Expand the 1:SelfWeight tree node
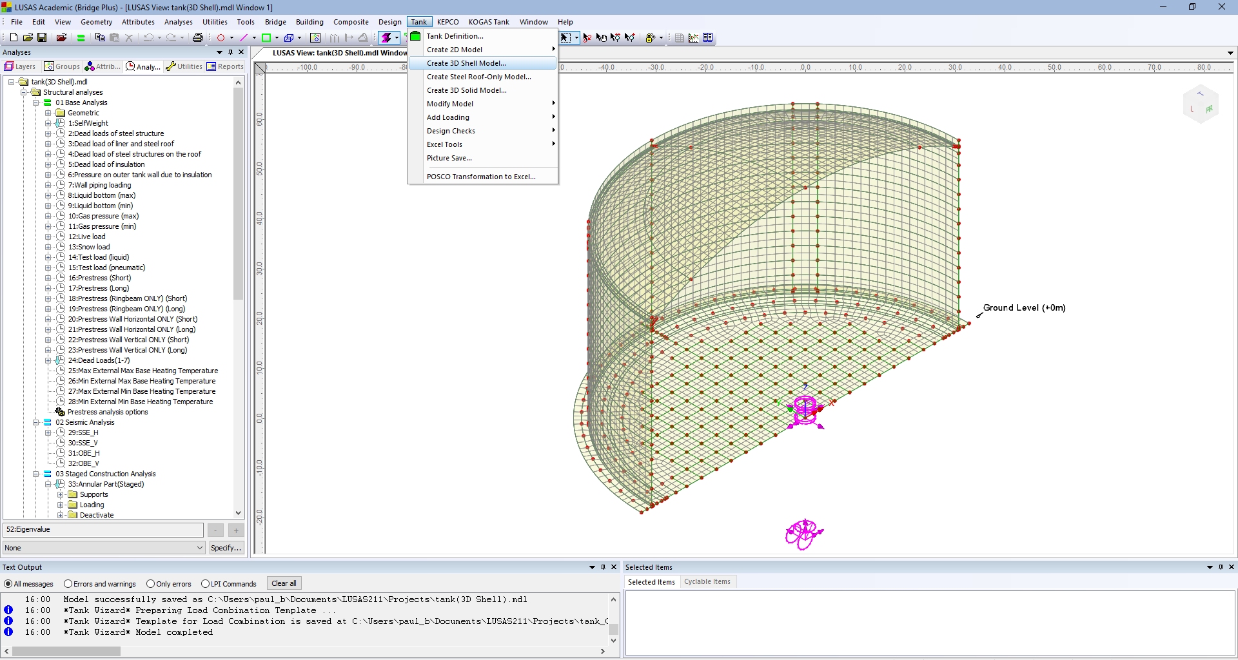 (48, 123)
